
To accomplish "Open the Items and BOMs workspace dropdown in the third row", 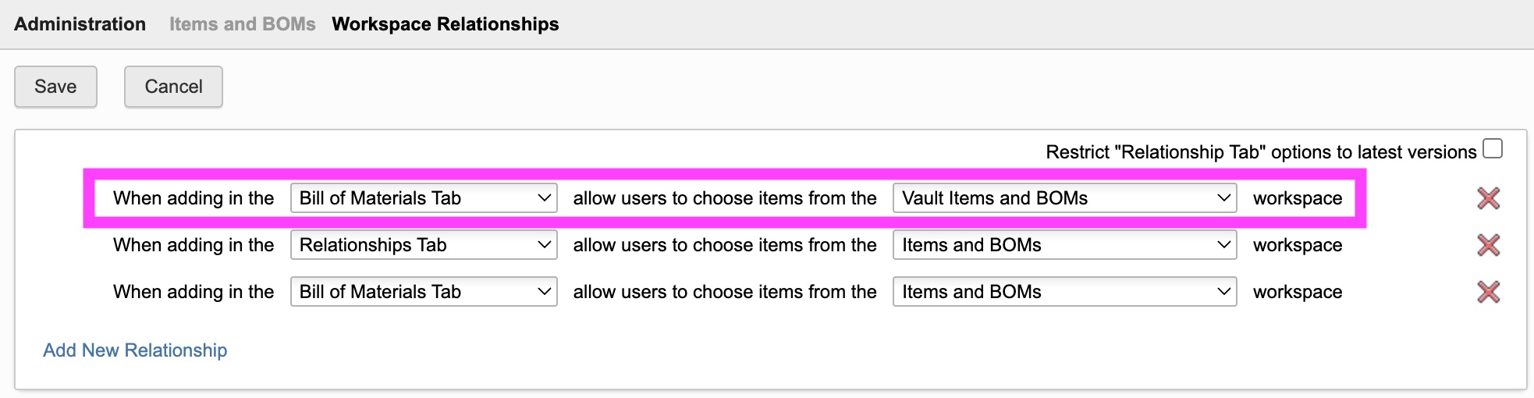I will coord(1064,292).
